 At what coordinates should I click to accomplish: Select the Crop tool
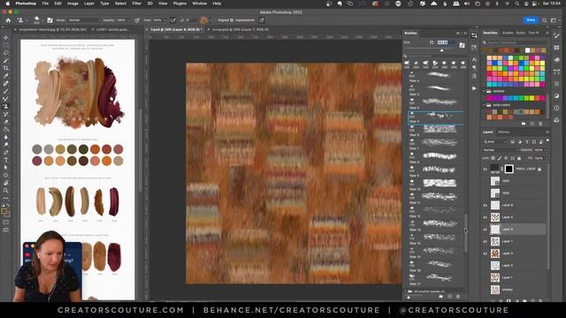coord(6,68)
